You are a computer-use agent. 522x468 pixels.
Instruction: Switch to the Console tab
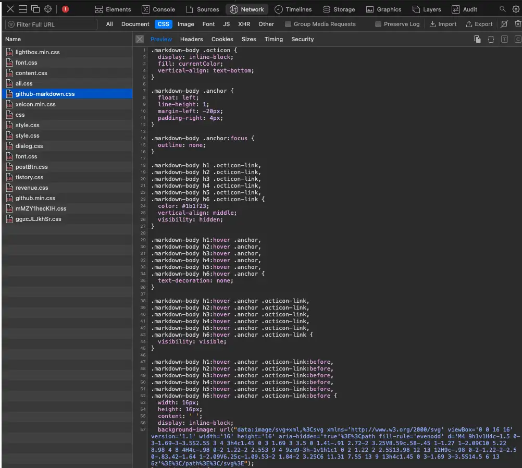click(158, 9)
